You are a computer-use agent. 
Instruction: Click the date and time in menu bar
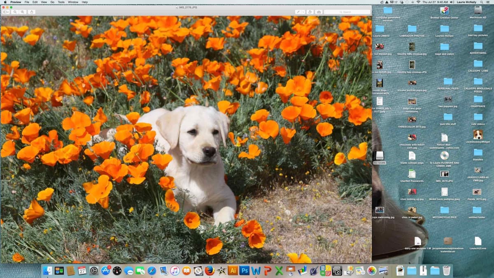(x=435, y=2)
